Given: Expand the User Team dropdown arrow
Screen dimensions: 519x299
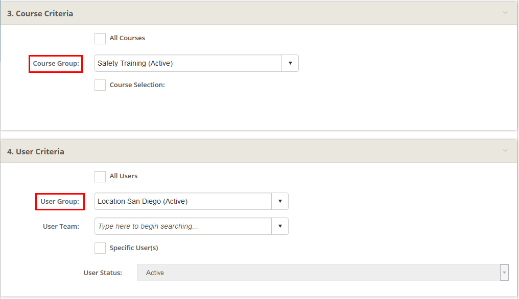Looking at the screenshot, I should 279,226.
